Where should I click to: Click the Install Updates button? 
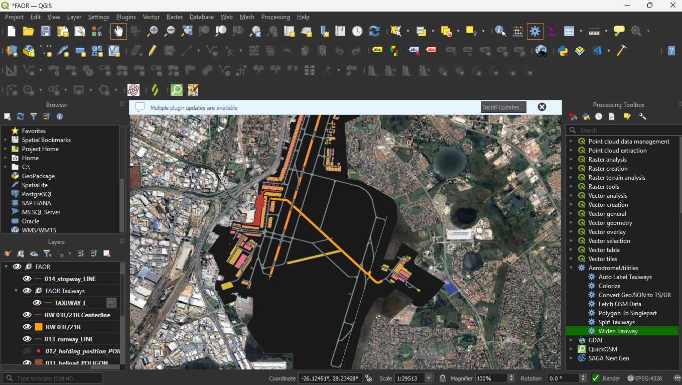(503, 107)
